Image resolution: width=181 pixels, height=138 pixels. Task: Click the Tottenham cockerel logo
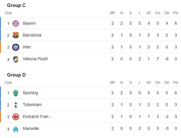(x=16, y=105)
